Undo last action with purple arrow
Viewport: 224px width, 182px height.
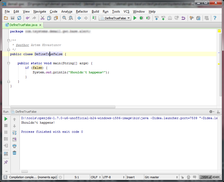coord(28,18)
